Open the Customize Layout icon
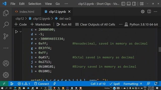Screen dimensions: 161x90 pyautogui.click(x=142, y=4)
